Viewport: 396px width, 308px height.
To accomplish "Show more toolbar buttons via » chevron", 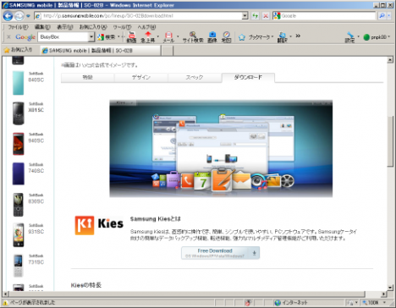I will click(298, 36).
